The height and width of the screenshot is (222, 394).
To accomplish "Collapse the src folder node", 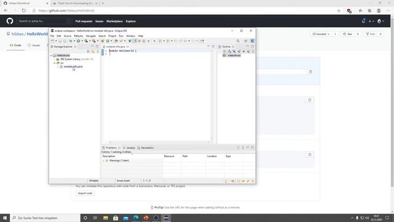I will pos(55,63).
